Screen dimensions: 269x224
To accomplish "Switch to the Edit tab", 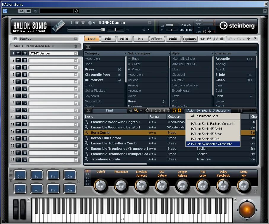I will pyautogui.click(x=108, y=39).
